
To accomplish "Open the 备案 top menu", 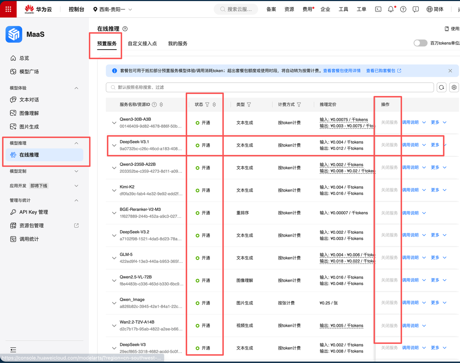I will coord(271,9).
